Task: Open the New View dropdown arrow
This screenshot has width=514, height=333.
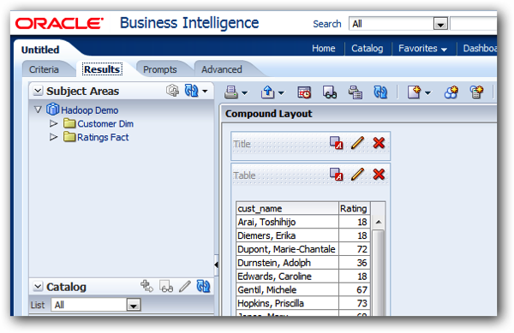Action: [427, 93]
